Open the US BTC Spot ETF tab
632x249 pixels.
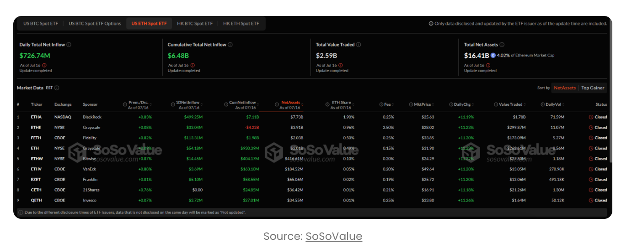40,24
